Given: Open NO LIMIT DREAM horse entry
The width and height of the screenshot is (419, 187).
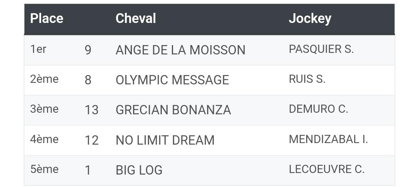Looking at the screenshot, I should coord(165,140).
